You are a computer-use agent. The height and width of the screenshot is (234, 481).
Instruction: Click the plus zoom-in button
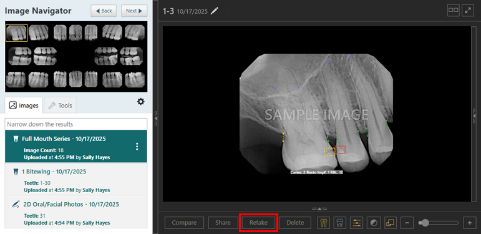pos(469,223)
